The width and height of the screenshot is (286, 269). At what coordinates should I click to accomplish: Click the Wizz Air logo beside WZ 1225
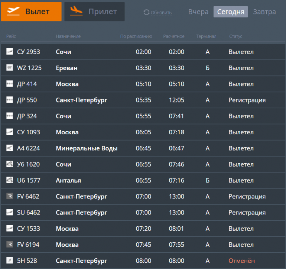coord(10,68)
